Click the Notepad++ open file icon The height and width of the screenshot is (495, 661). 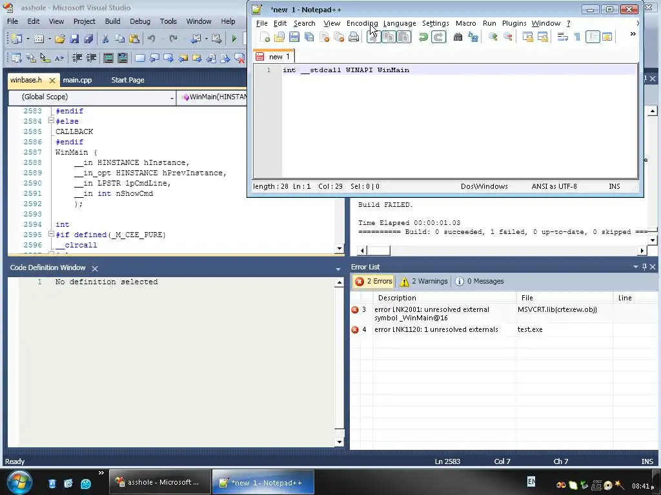(279, 37)
